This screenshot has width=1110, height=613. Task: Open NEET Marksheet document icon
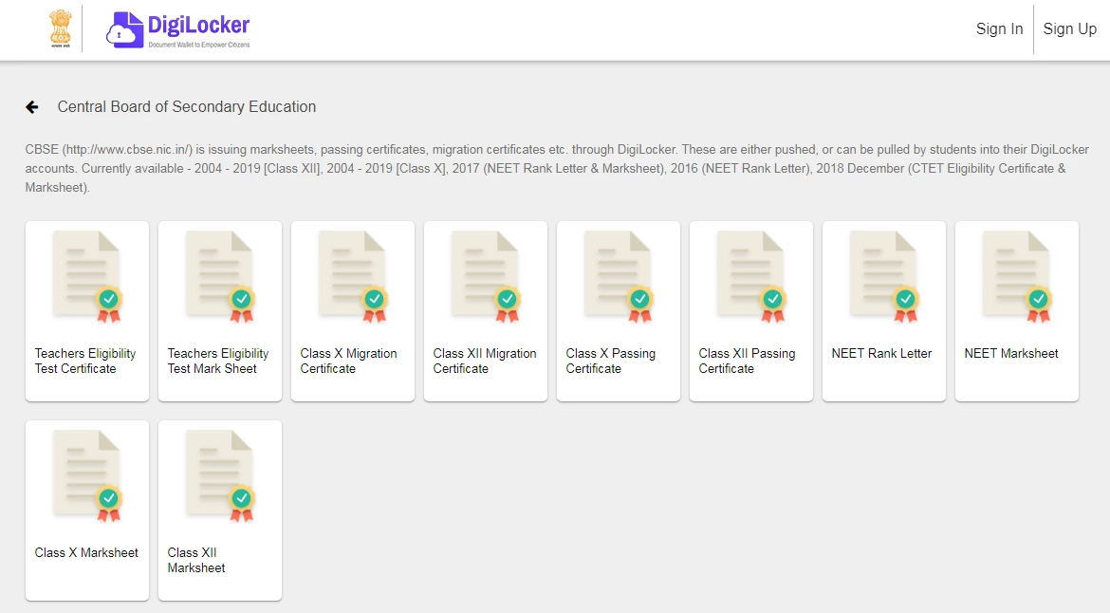1017,277
